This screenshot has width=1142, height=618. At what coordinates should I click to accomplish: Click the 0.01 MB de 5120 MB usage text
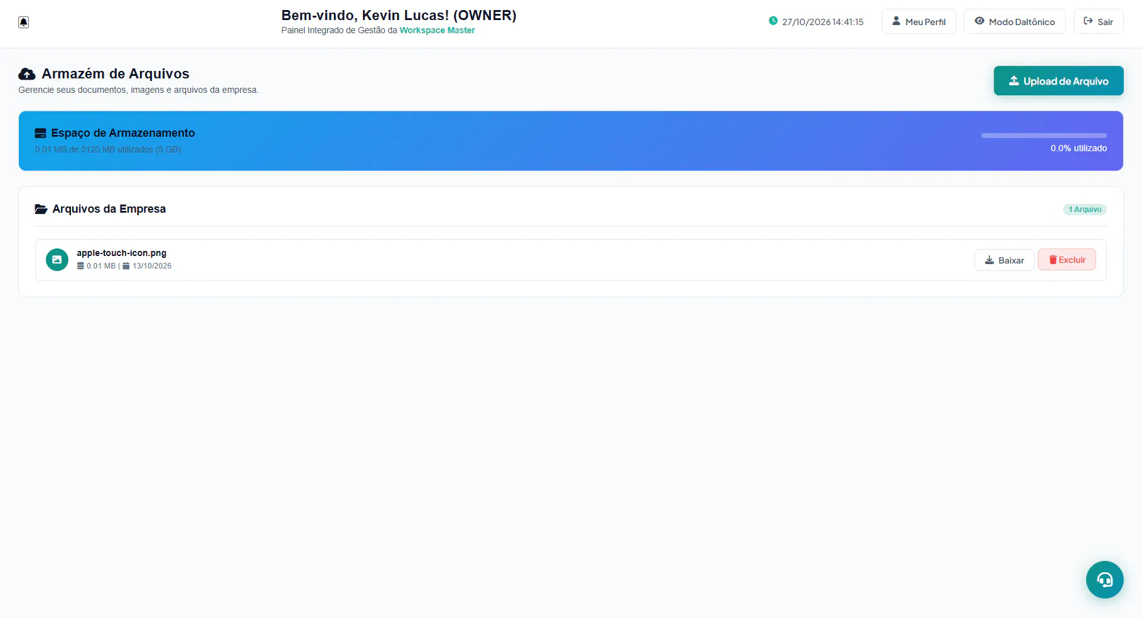[108, 149]
